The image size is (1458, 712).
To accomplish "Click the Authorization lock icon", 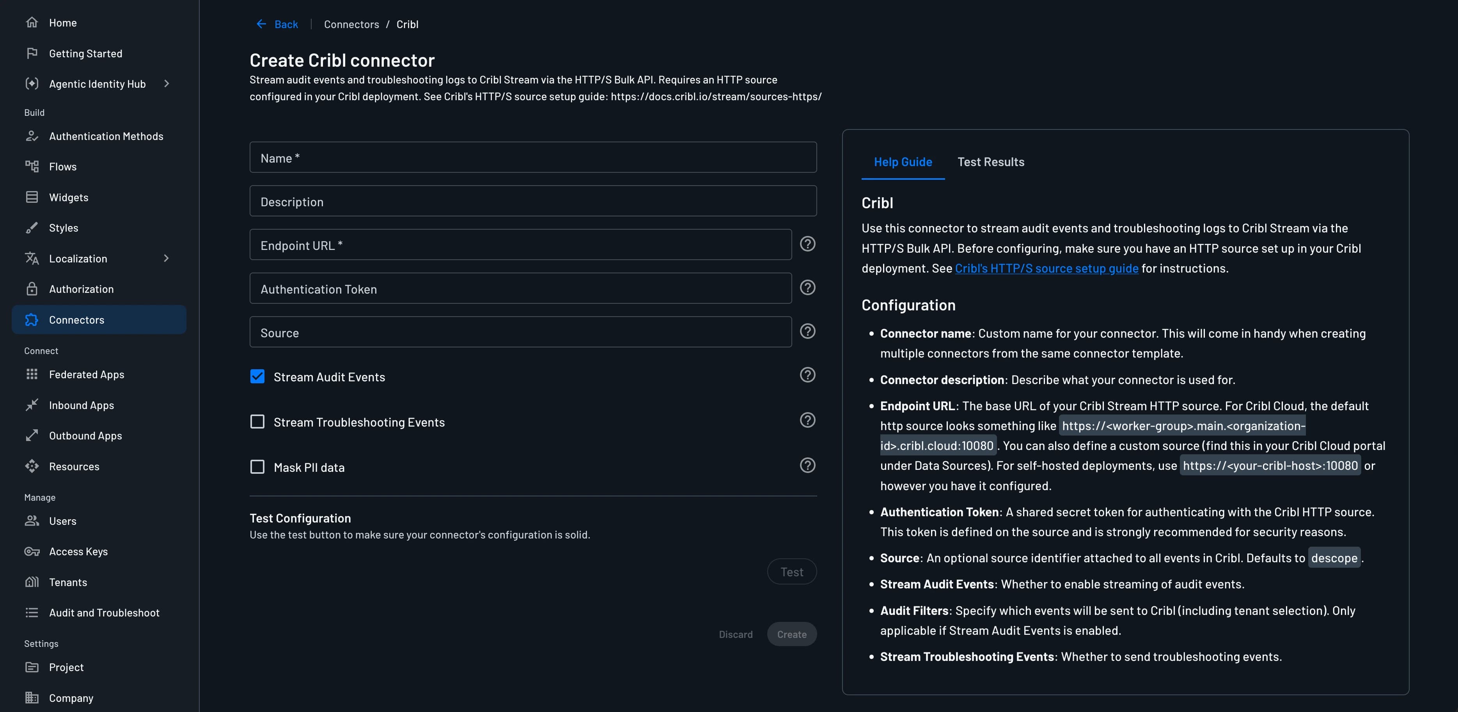I will coord(32,289).
